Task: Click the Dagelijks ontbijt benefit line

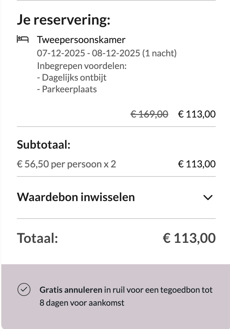Action: point(73,77)
